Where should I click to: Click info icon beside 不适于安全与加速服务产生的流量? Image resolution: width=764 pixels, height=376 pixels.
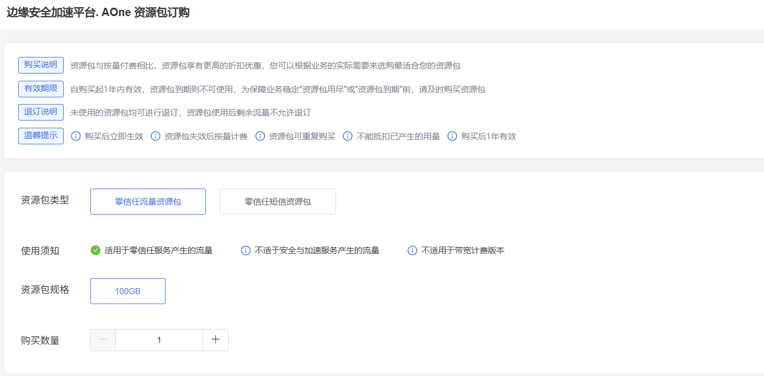tap(246, 250)
